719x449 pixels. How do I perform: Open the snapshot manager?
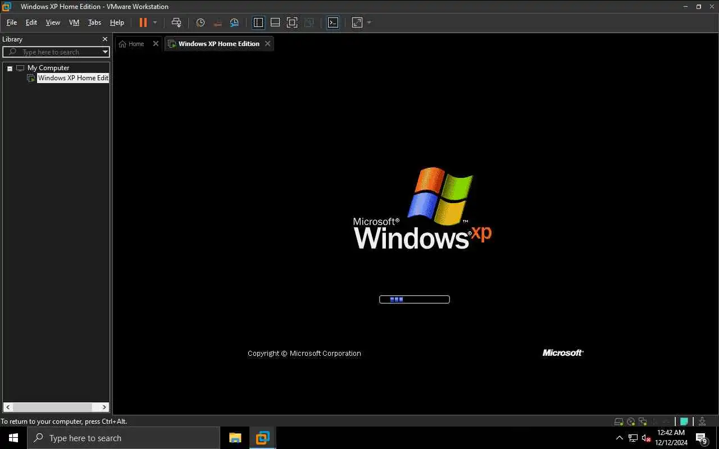click(x=234, y=22)
